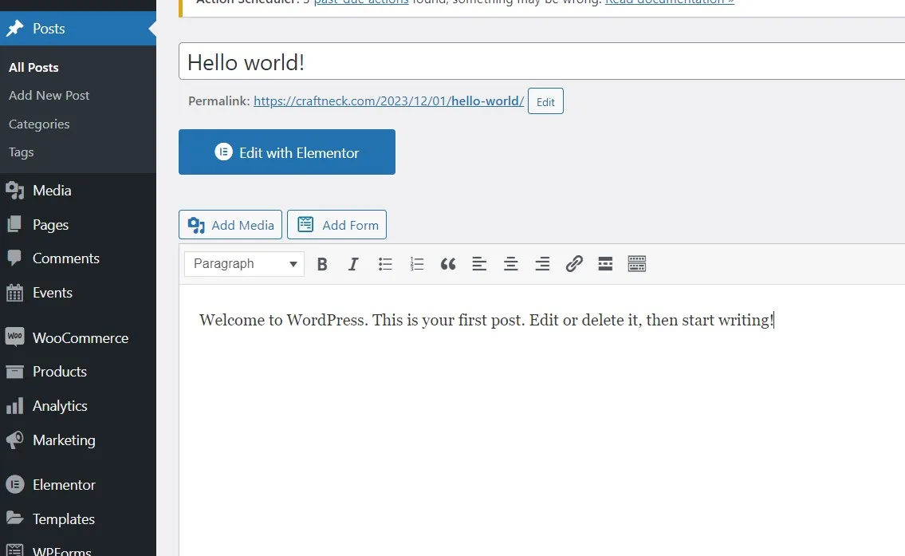The width and height of the screenshot is (905, 556).
Task: Click the Add Form button
Action: tap(336, 225)
